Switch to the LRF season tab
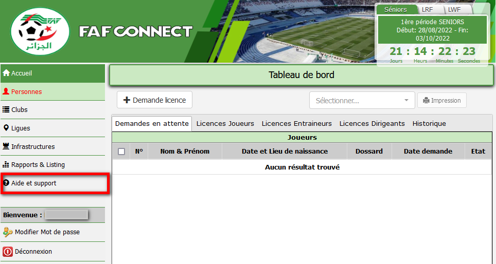The image size is (496, 264). [x=427, y=10]
